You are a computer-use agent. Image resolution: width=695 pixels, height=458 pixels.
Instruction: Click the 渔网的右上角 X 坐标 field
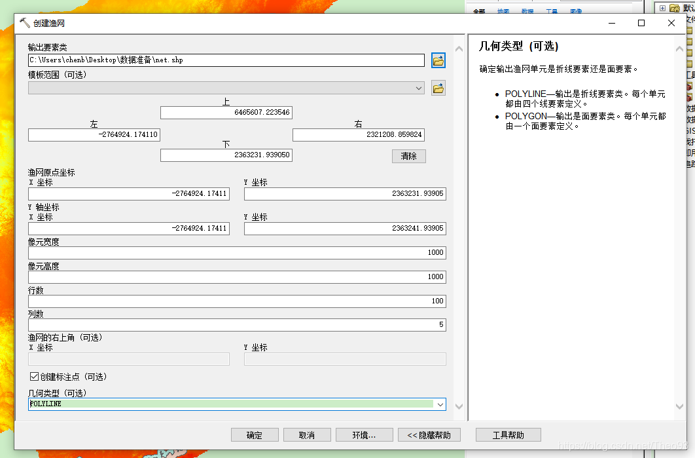tap(128, 359)
